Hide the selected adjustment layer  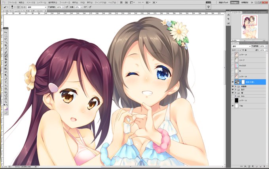tap(233, 82)
